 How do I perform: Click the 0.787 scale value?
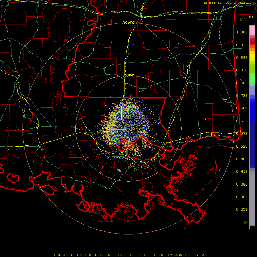(242, 83)
